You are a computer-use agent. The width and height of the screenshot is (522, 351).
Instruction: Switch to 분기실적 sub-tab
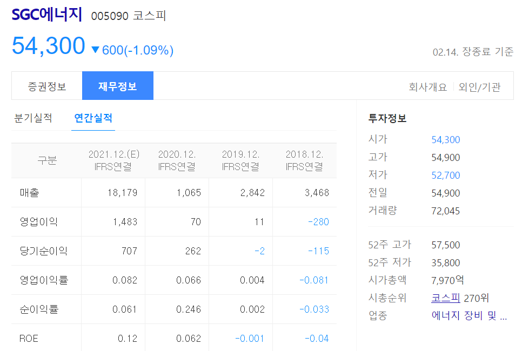pyautogui.click(x=34, y=118)
